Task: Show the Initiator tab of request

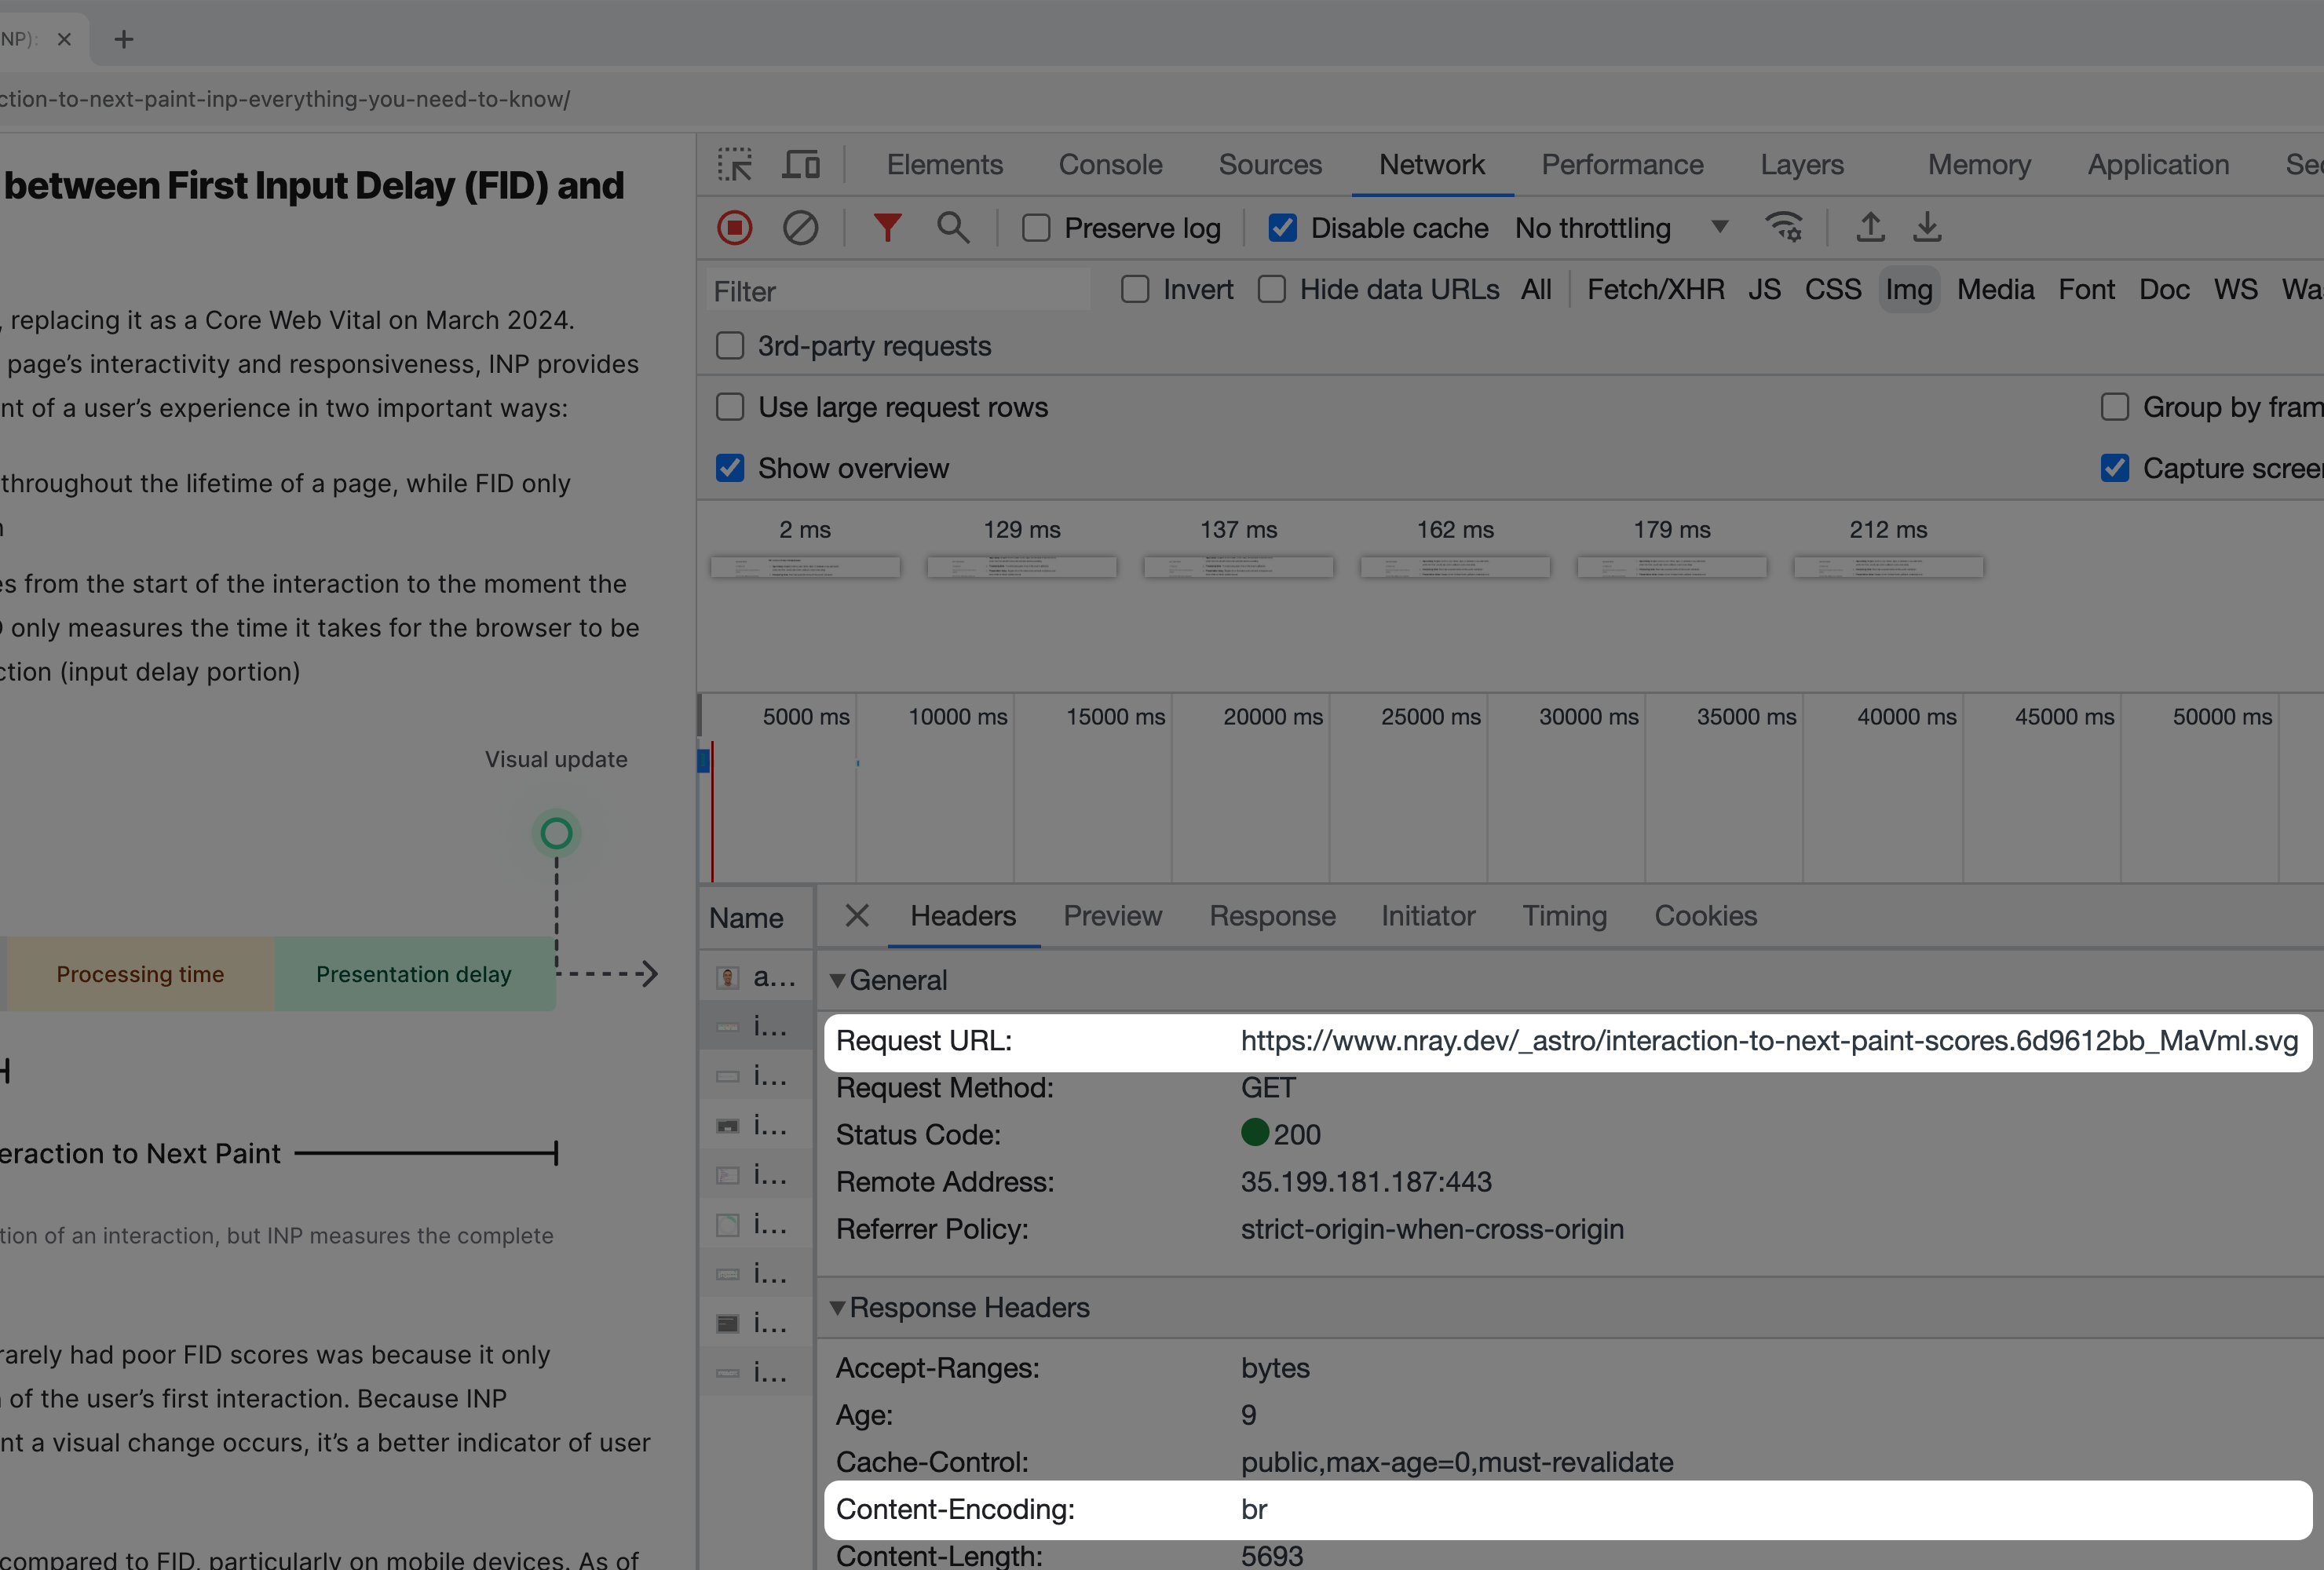Action: [1428, 916]
